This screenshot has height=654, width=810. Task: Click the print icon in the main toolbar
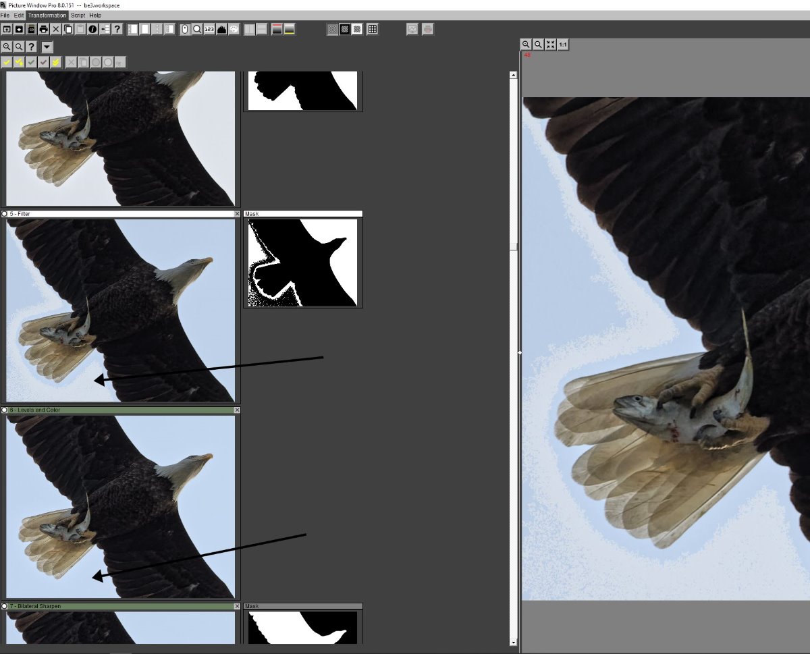pos(44,29)
